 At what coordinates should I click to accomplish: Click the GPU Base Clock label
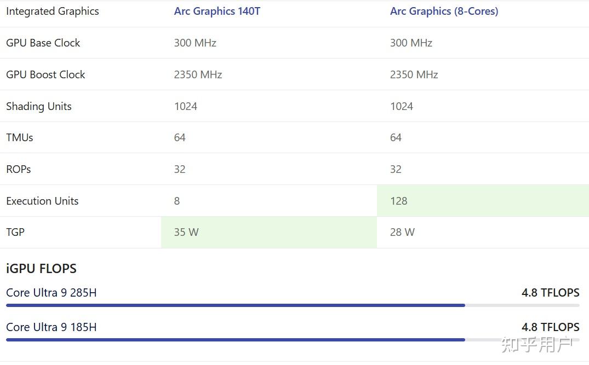(43, 43)
